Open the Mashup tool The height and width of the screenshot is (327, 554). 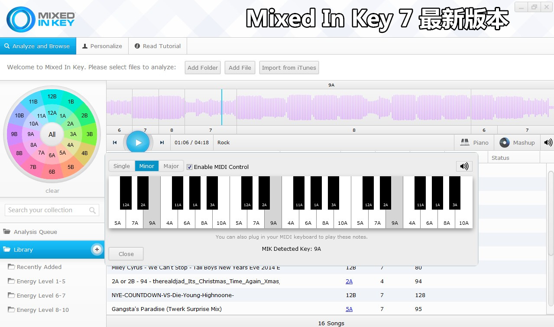pos(517,142)
